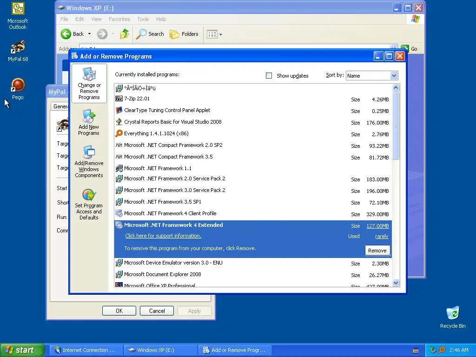Select Microsoft .NET Framework 3.0 Service Pack 2

coord(253,190)
